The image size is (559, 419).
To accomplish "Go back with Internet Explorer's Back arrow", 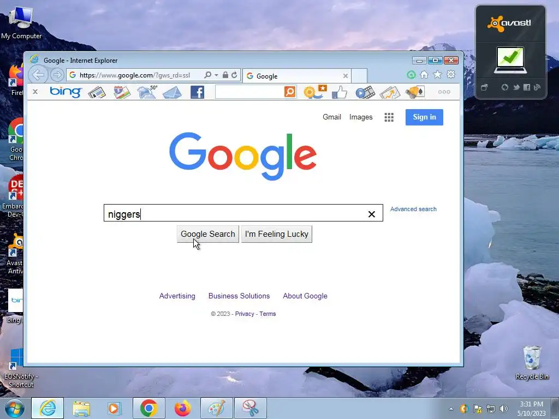I will click(x=38, y=75).
